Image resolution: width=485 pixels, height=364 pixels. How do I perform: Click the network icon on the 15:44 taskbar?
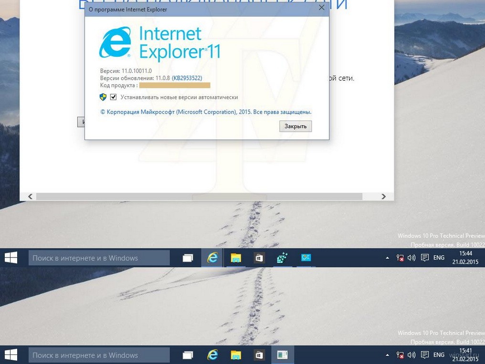pyautogui.click(x=400, y=258)
